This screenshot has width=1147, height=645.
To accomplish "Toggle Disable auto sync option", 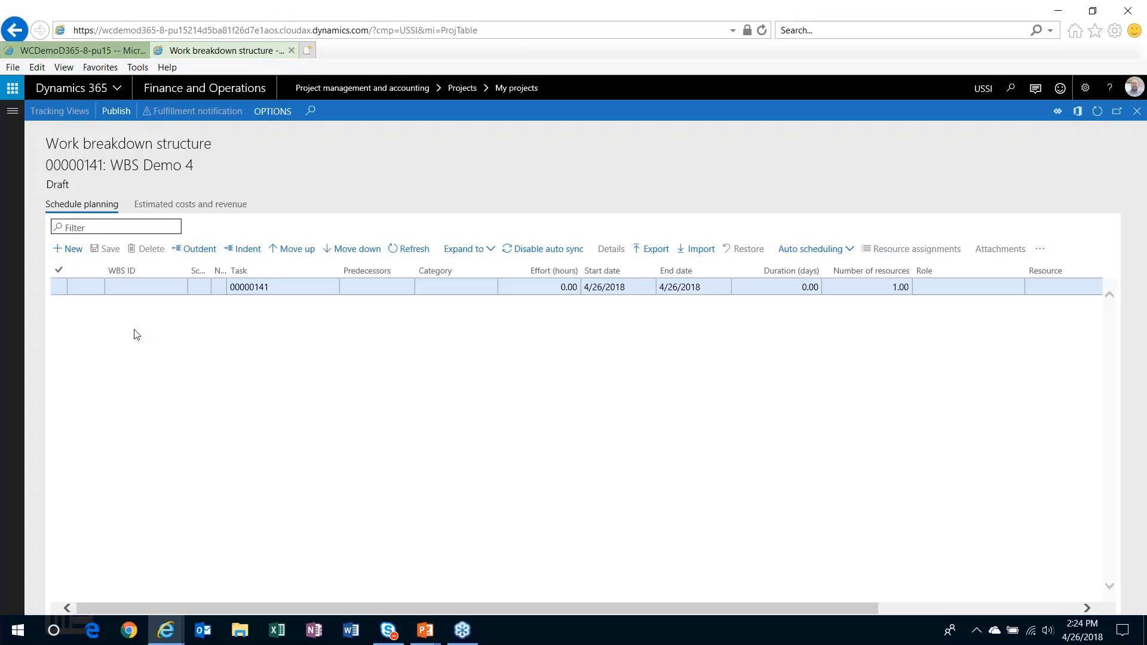I will (542, 248).
